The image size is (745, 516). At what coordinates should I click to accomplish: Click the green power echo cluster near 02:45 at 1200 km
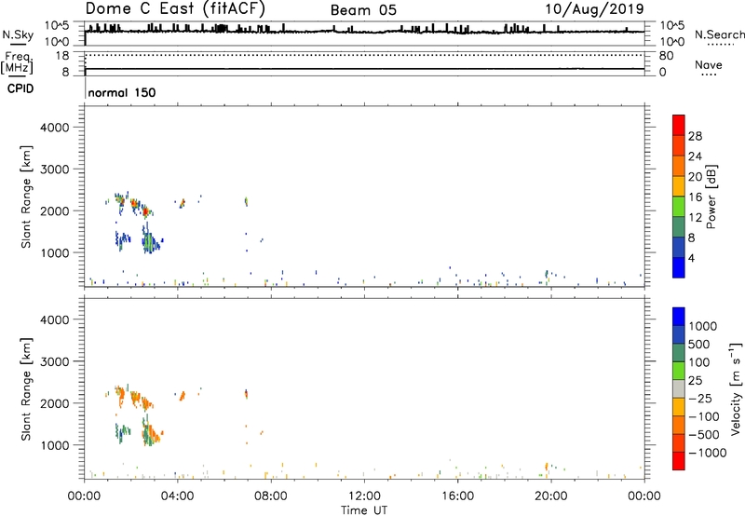coord(149,242)
